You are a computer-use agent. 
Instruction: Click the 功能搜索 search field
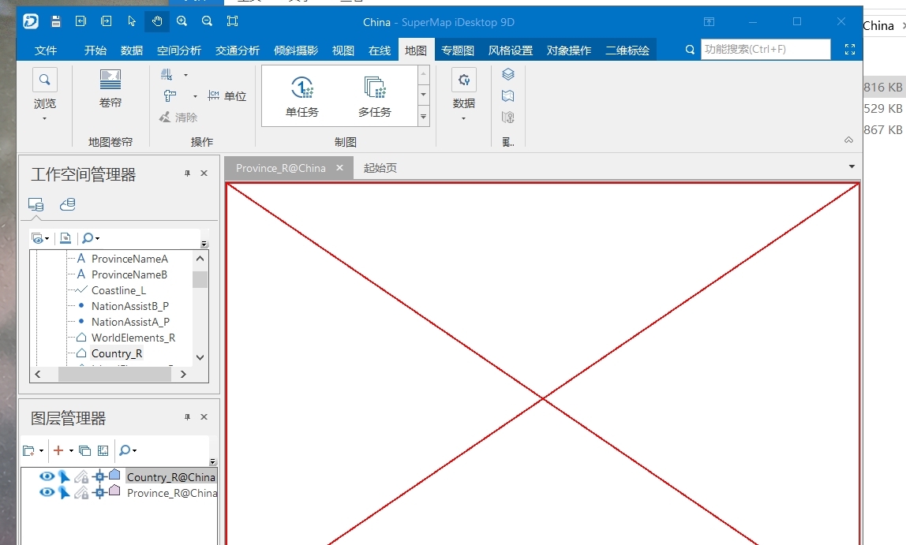point(766,49)
